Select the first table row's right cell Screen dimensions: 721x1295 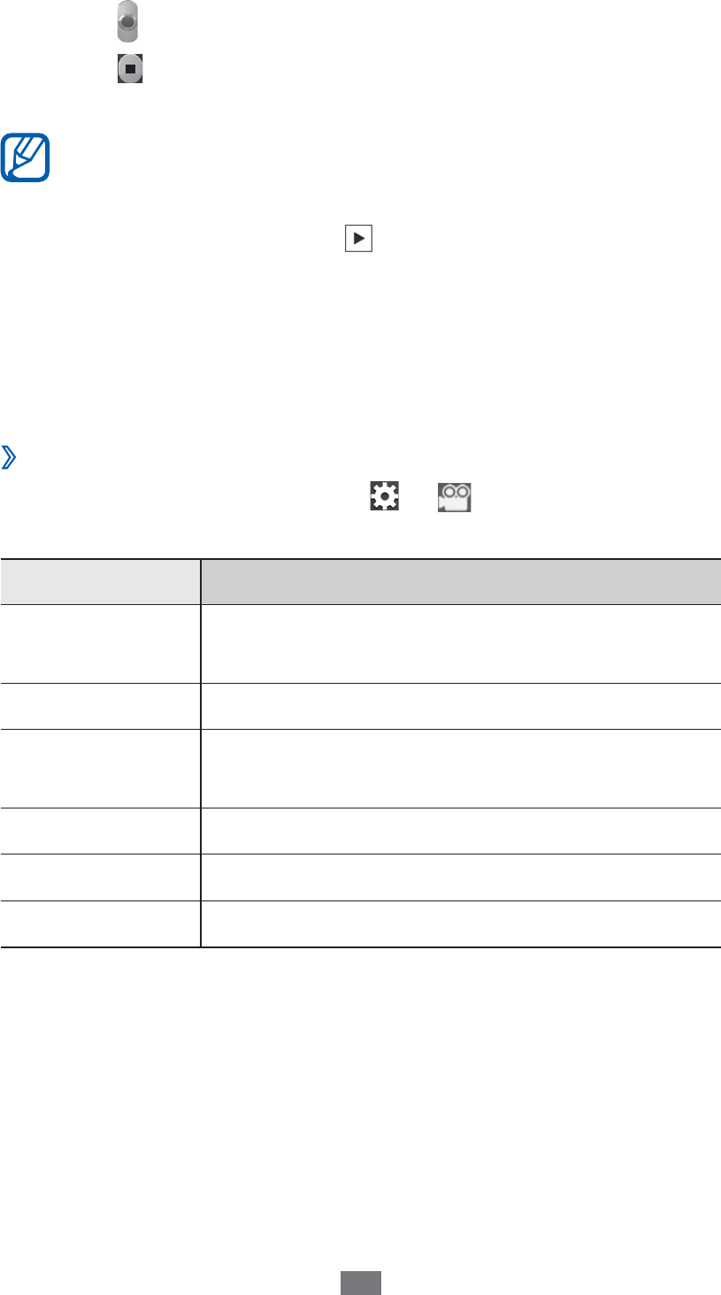point(460,643)
